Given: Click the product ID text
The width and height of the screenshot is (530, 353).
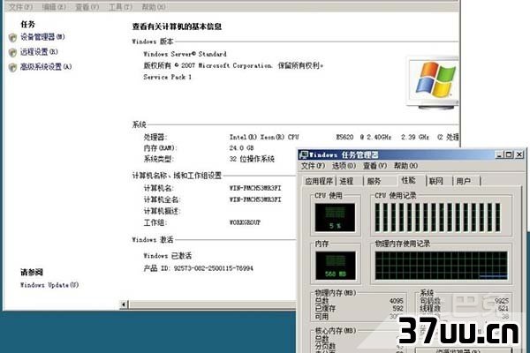Looking at the screenshot, I should (199, 268).
